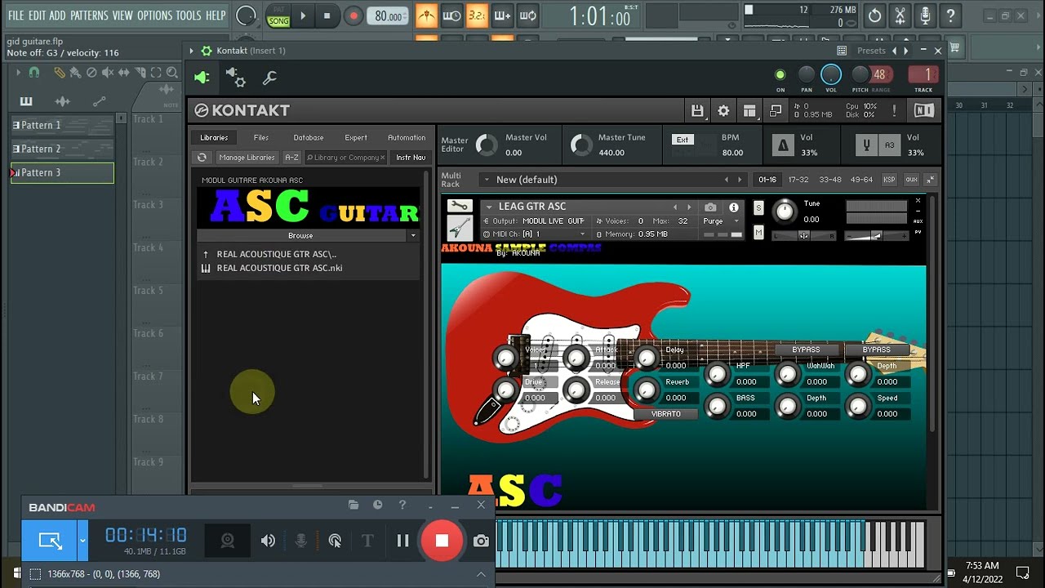Toggle the first BYPASS button on guitar
This screenshot has height=588, width=1045.
click(806, 350)
